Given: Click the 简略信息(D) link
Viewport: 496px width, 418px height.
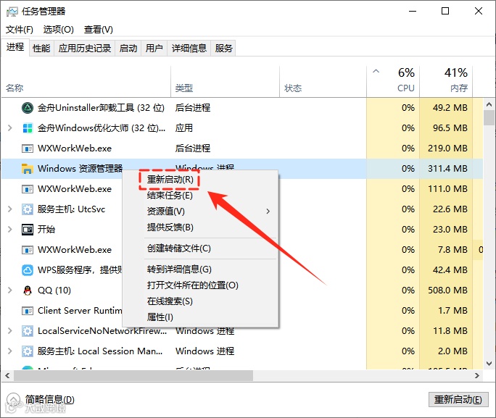Looking at the screenshot, I should click(49, 399).
